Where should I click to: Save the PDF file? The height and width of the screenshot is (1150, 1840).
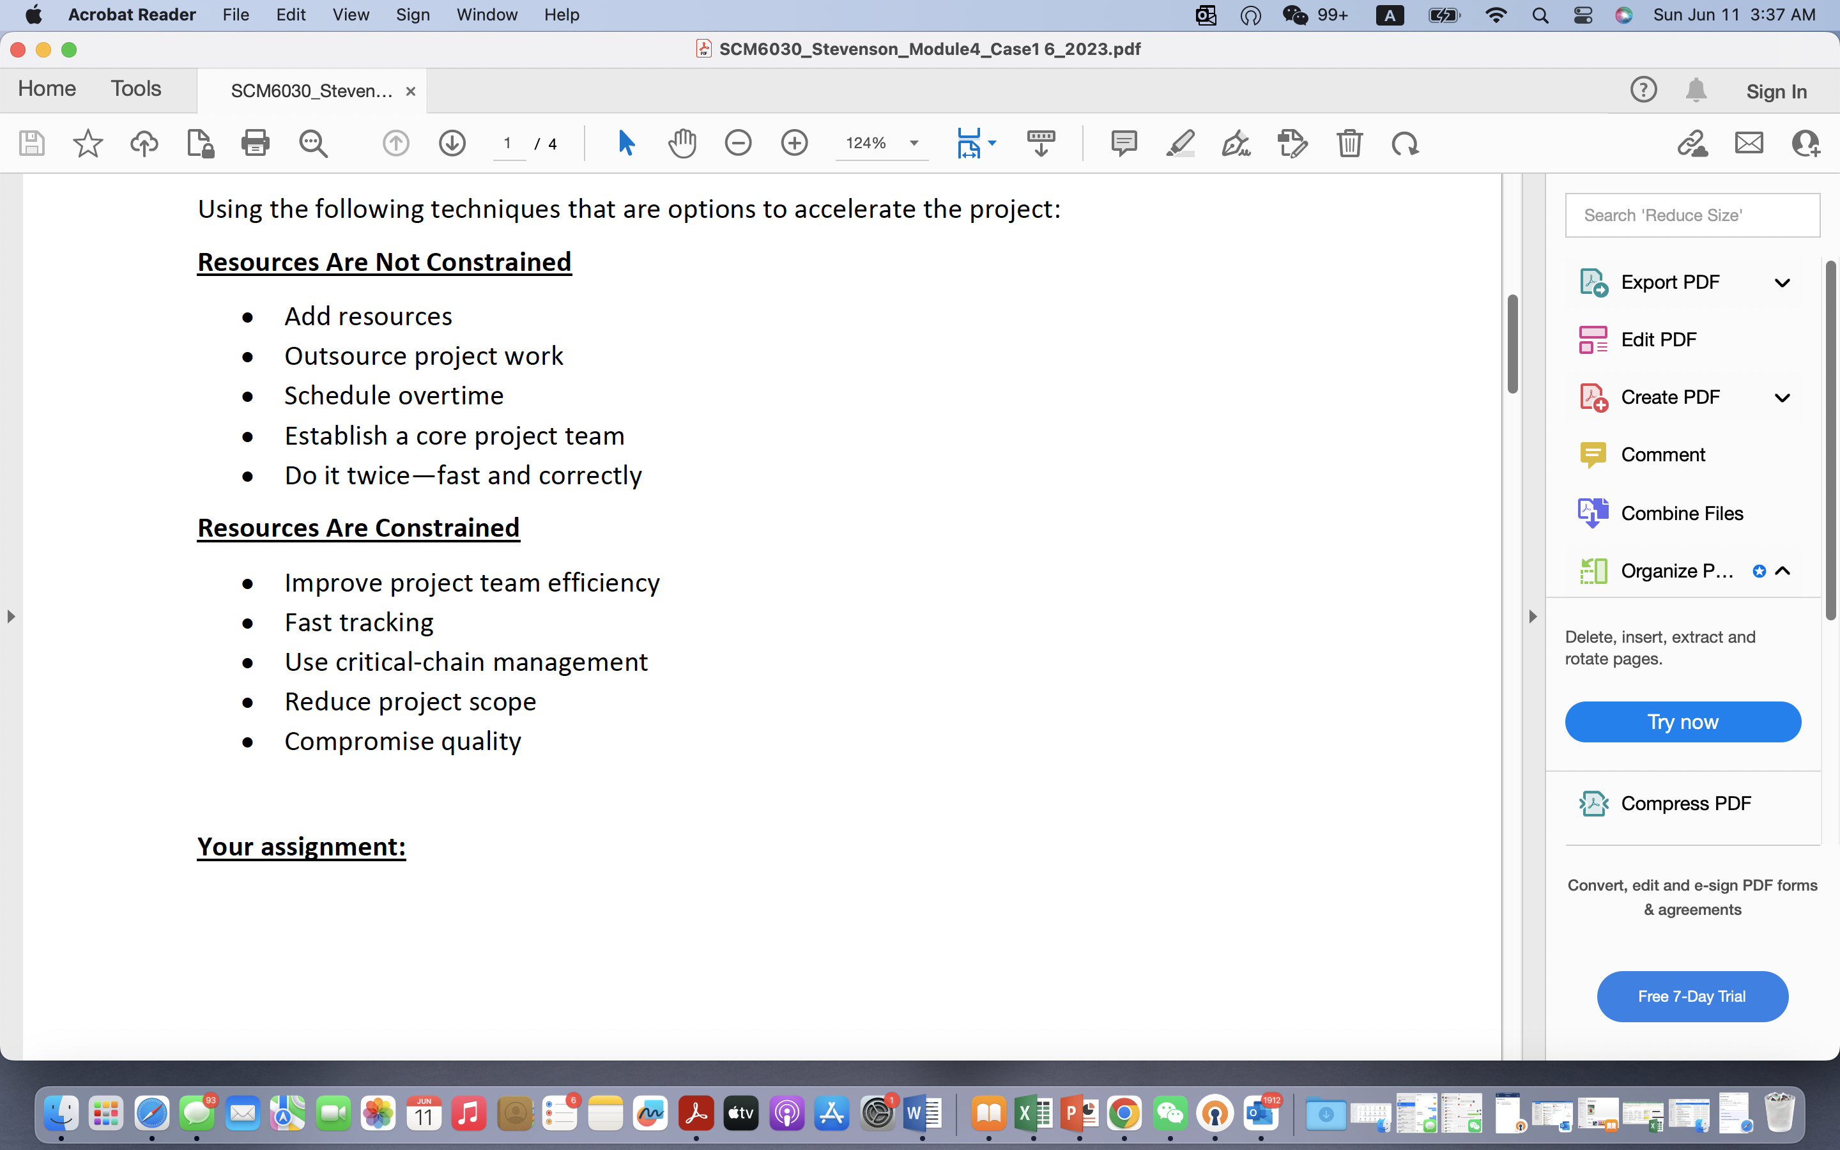pyautogui.click(x=32, y=143)
